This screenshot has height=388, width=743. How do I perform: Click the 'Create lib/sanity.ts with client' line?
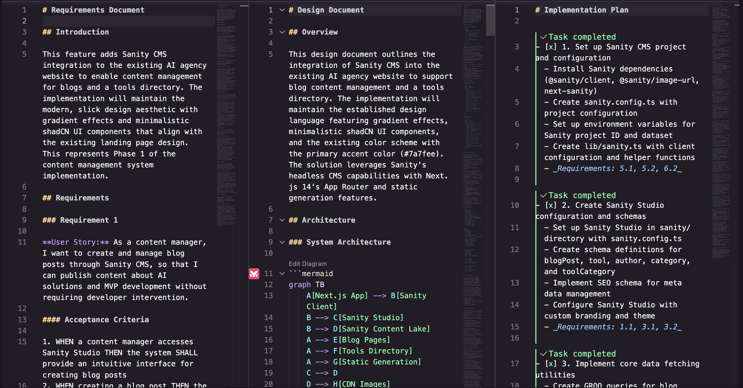pos(620,146)
